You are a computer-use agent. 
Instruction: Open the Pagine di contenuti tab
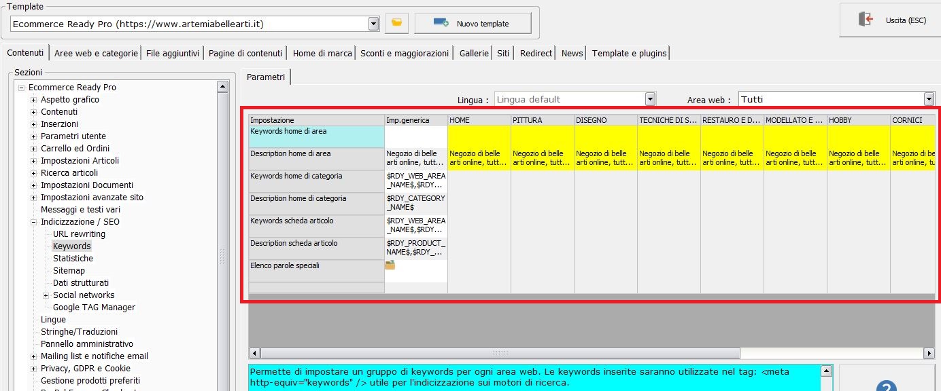[x=245, y=53]
